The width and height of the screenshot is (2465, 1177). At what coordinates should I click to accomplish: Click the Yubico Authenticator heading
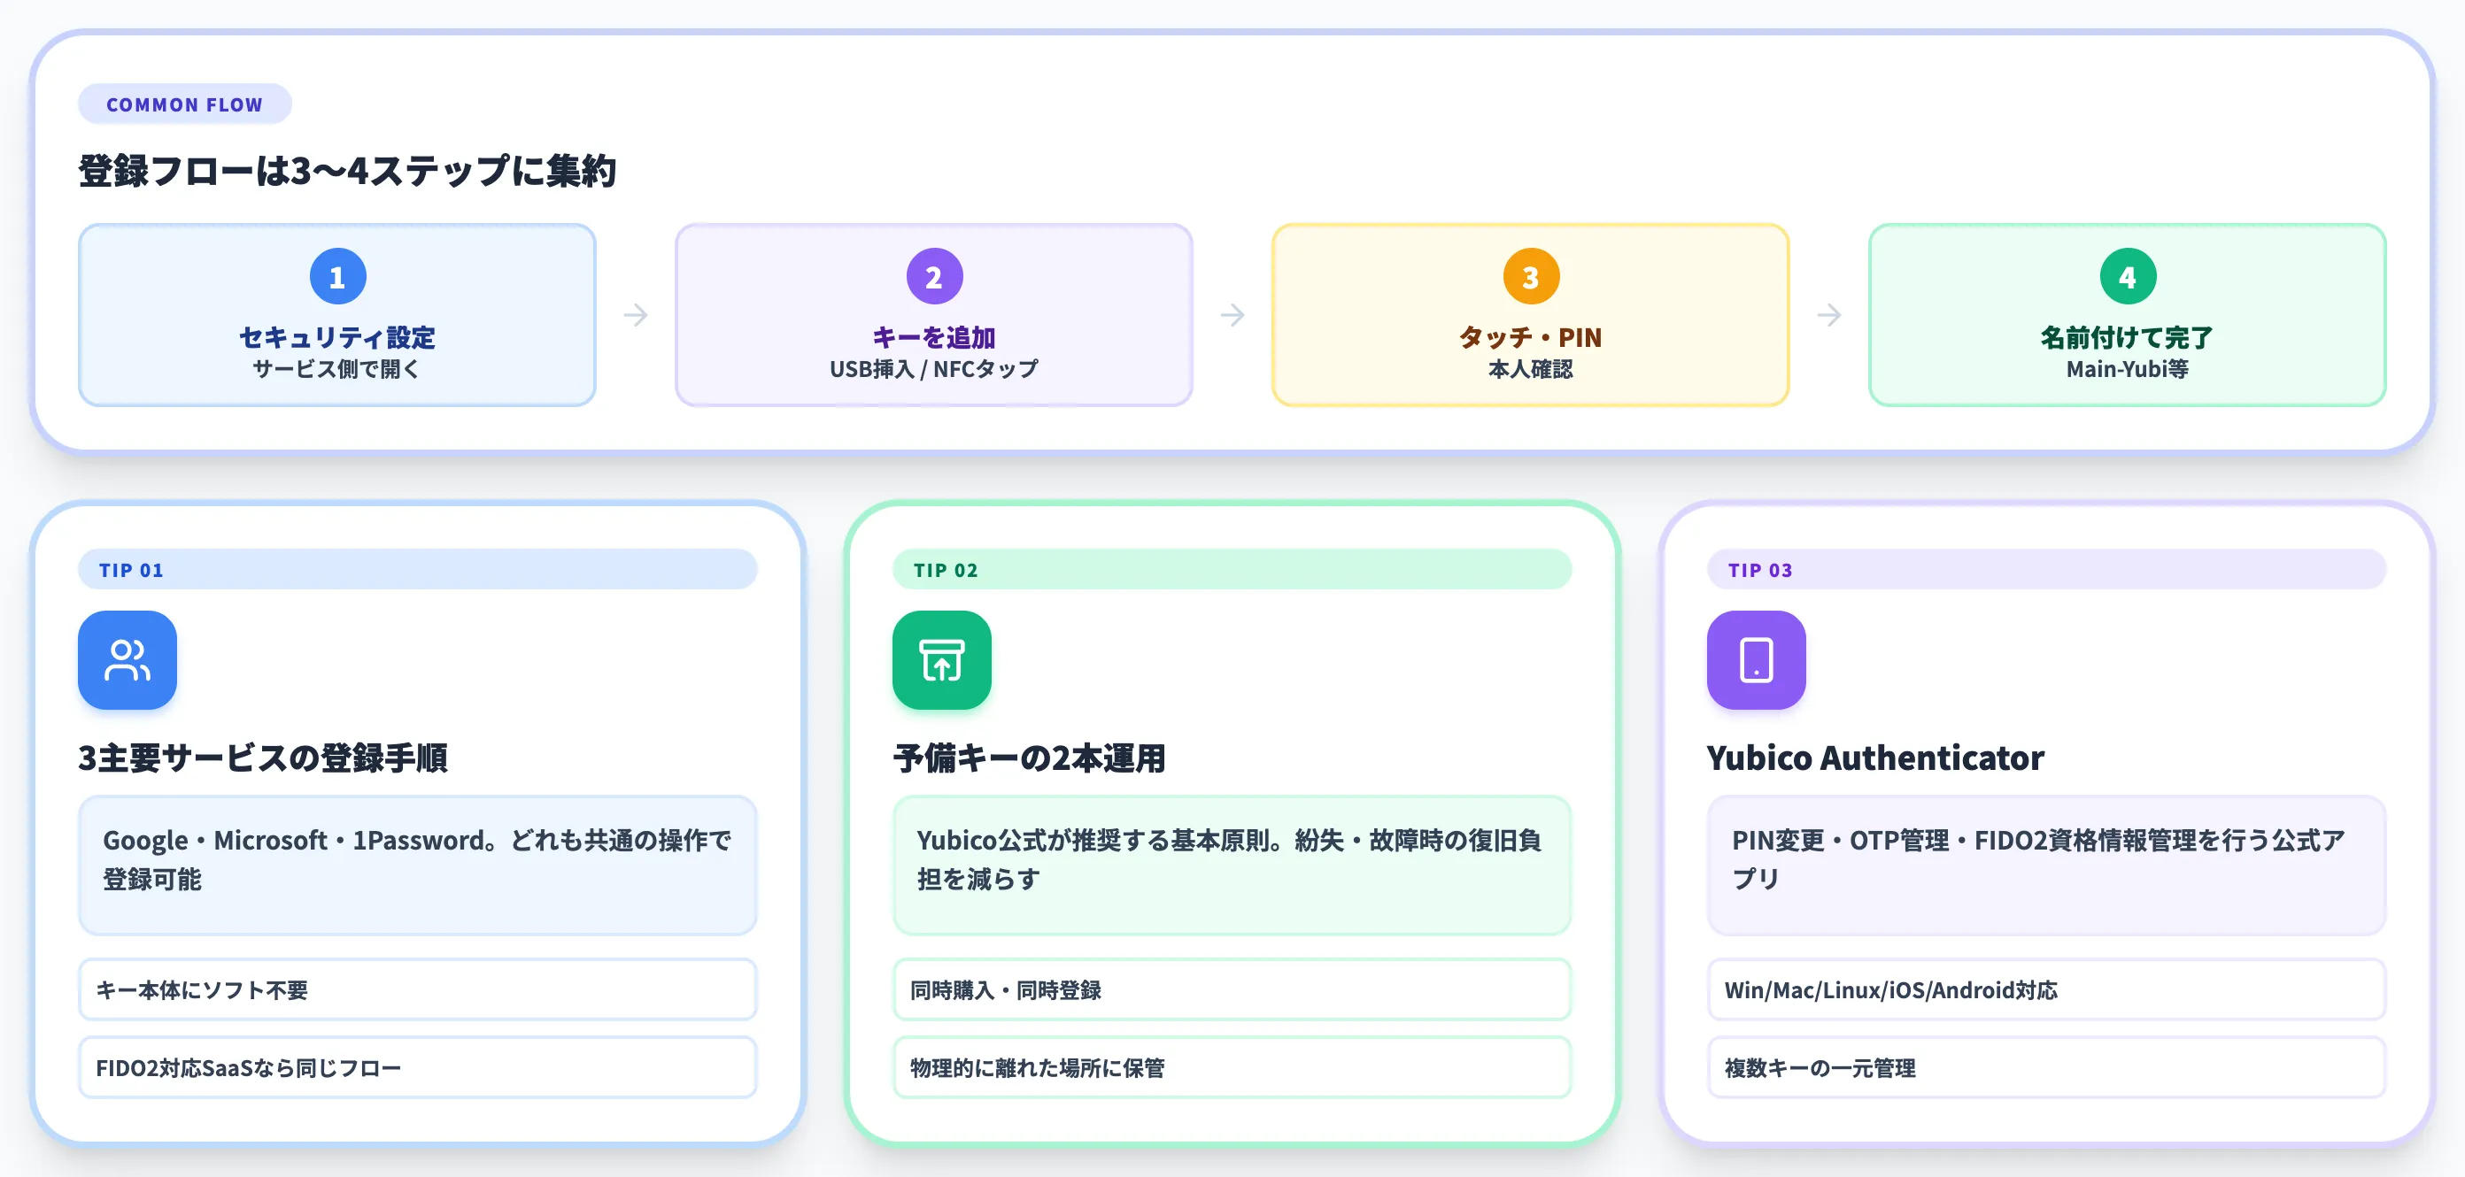point(1875,758)
